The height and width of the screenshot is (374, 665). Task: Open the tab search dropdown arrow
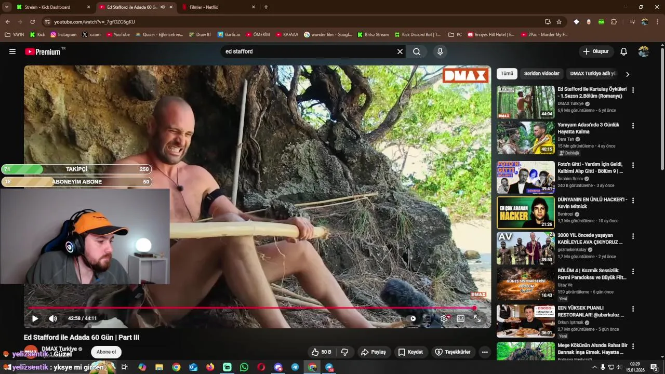(6, 7)
